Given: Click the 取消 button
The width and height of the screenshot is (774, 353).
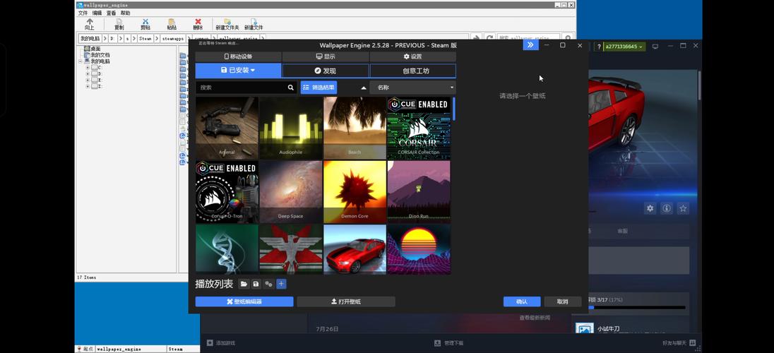Looking at the screenshot, I should point(562,301).
